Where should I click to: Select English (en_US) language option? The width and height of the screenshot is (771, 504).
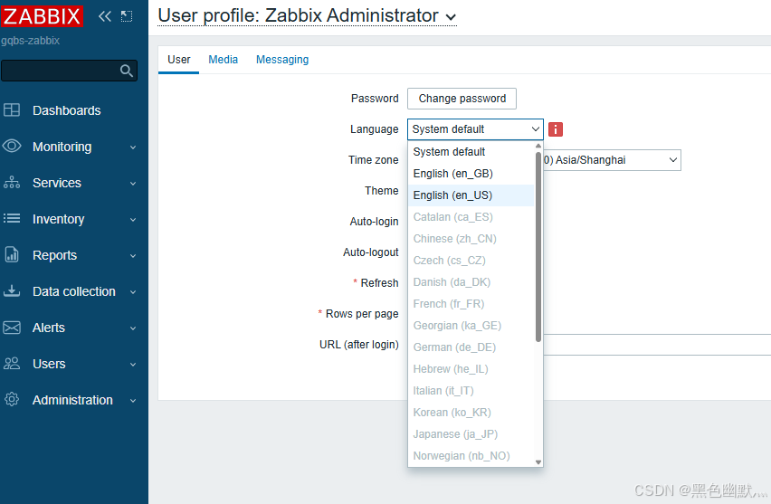[471, 195]
